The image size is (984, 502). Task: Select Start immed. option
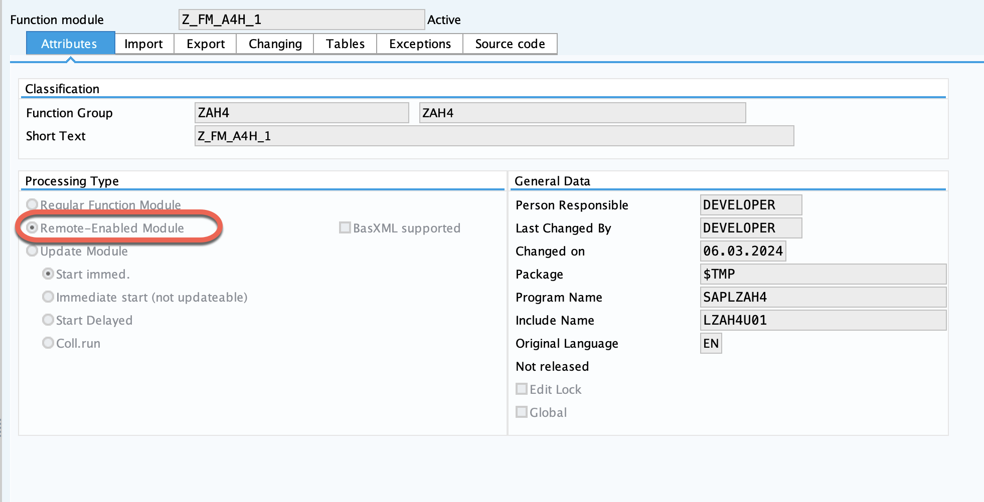tap(48, 274)
